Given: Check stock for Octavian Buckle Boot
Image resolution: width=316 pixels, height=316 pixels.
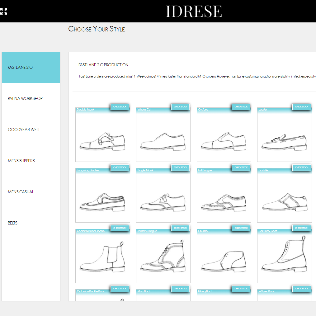Looking at the screenshot, I should tap(120, 288).
